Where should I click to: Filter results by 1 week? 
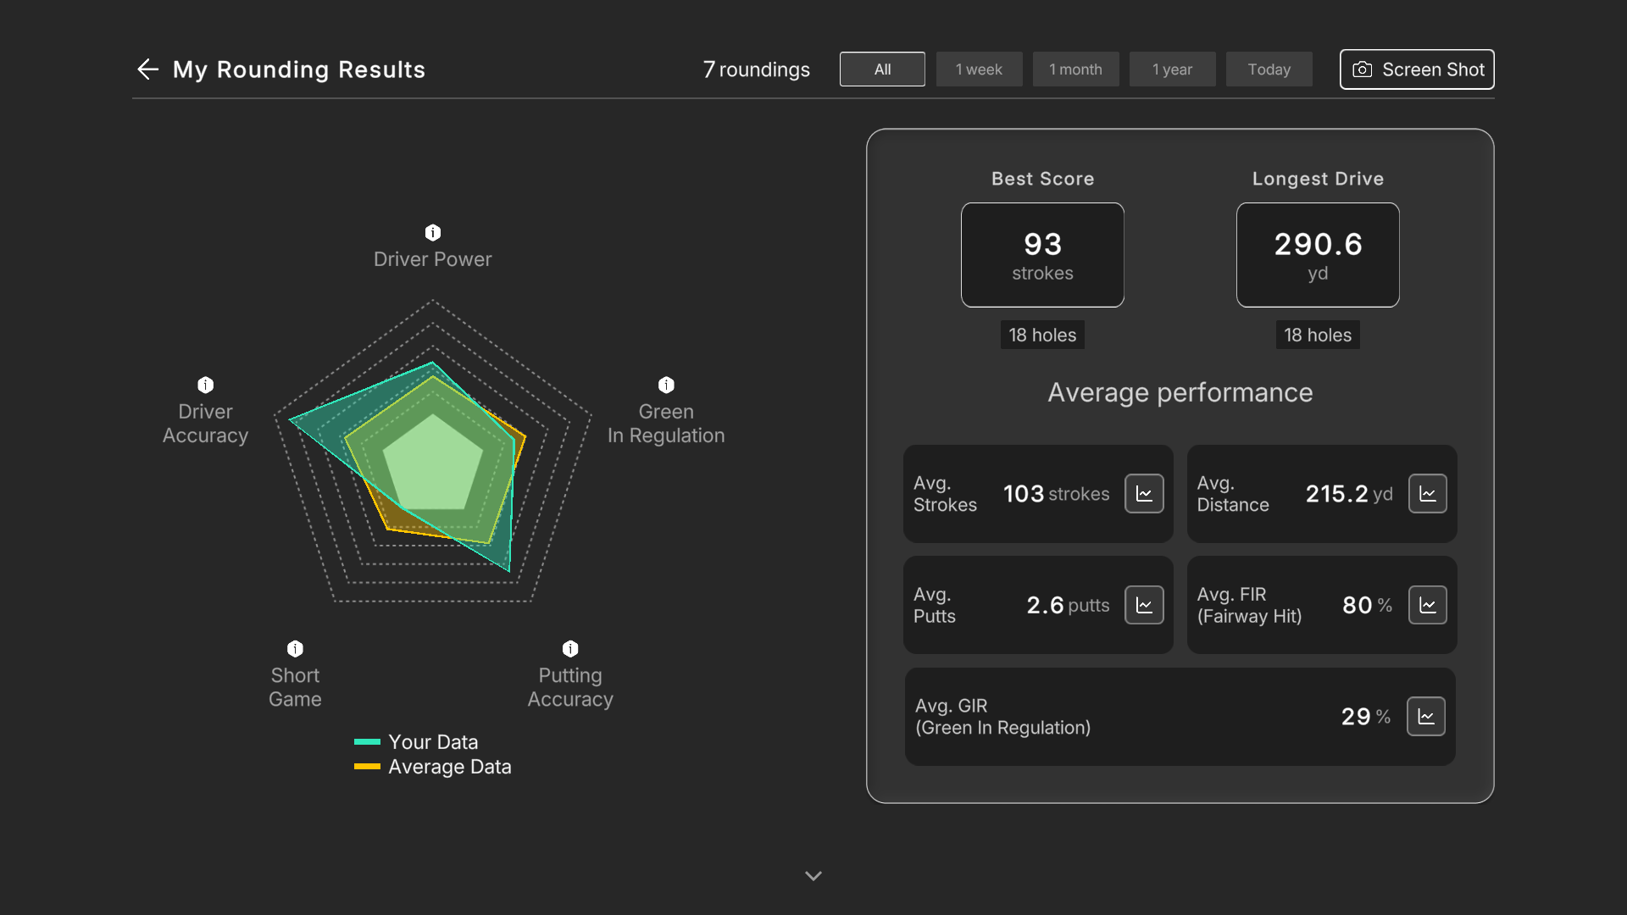click(x=979, y=69)
